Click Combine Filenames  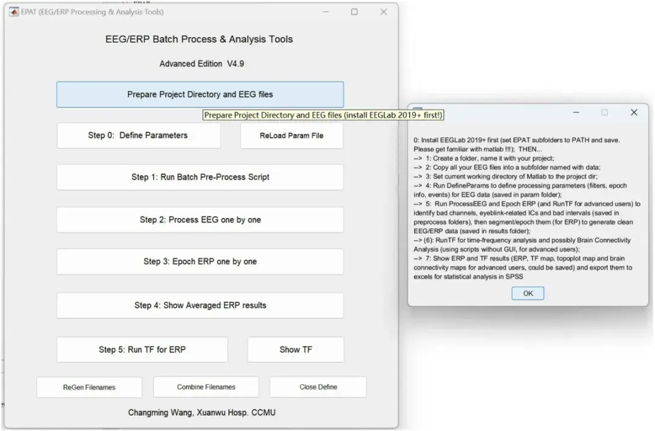pos(207,387)
